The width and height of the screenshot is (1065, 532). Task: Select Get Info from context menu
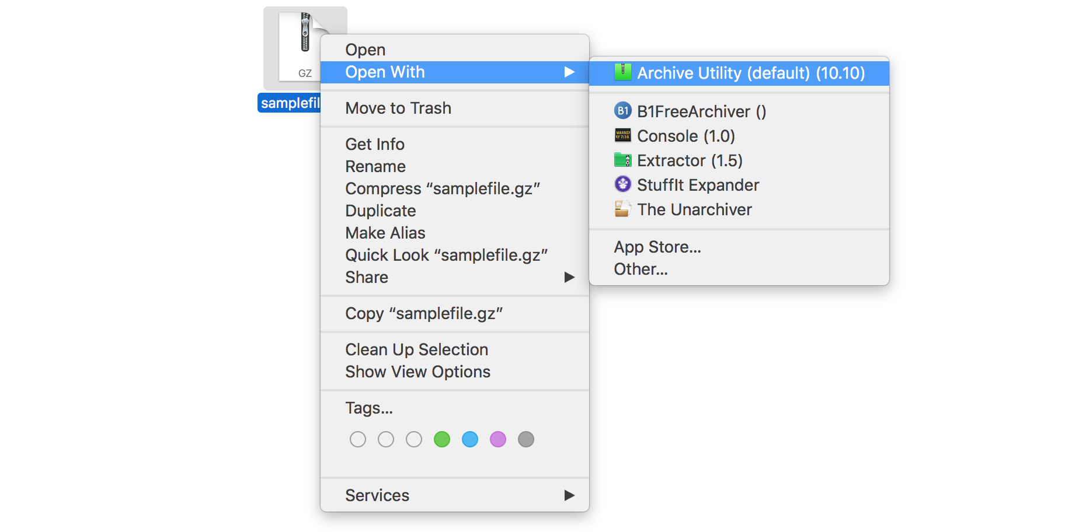tap(375, 144)
